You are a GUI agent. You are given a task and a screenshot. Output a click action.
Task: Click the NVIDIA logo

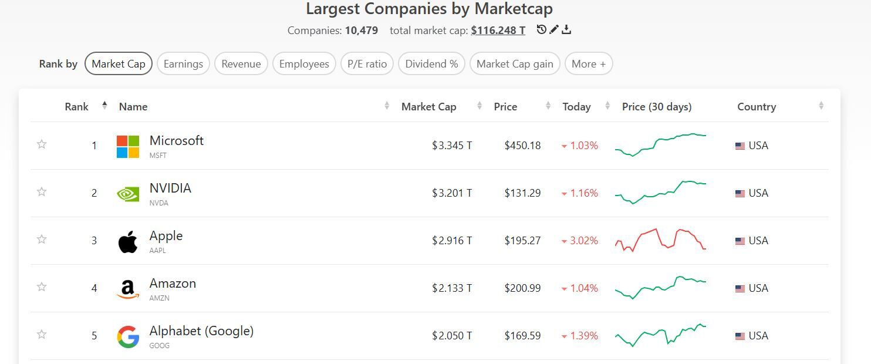coord(128,194)
